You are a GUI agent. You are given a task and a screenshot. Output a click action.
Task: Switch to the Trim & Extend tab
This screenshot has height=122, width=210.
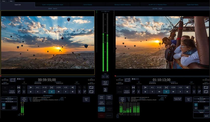88,5
